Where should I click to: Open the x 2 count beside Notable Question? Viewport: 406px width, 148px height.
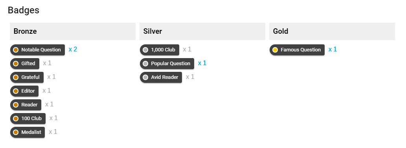73,49
